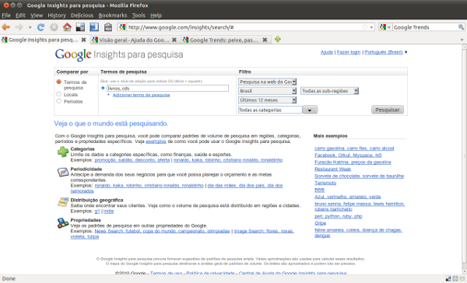Screen dimensions: 467x283
Task: Click the search engine Google icon
Action: [383, 27]
